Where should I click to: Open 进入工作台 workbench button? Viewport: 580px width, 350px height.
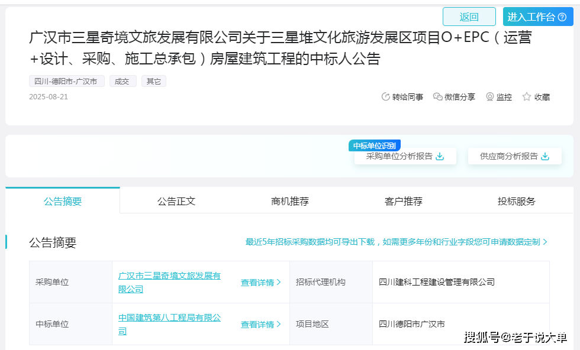[x=538, y=17]
